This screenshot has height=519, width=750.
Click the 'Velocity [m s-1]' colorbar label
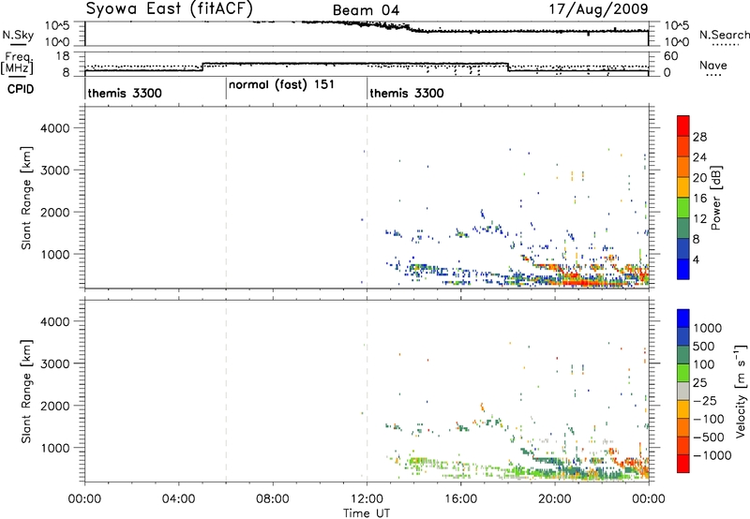pos(741,391)
